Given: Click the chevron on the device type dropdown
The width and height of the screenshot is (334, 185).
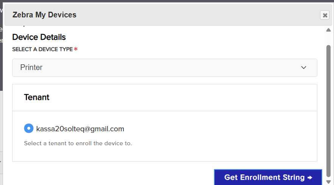Looking at the screenshot, I should coord(304,68).
